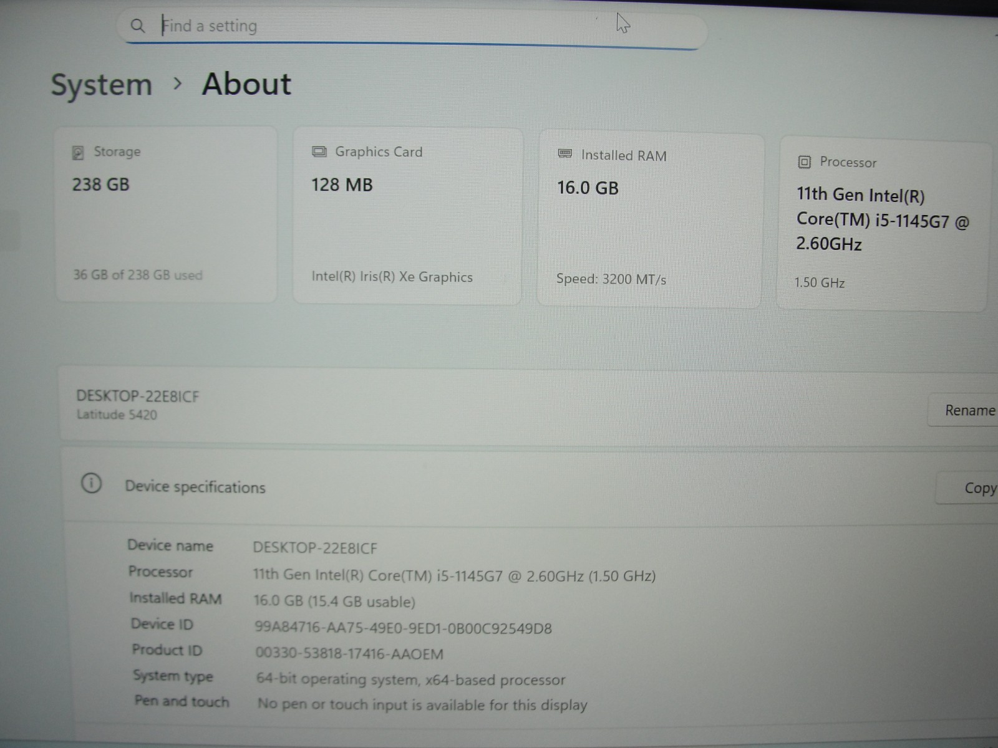Click the 'Product ID' label
Screen dimensions: 998x748
click(167, 650)
